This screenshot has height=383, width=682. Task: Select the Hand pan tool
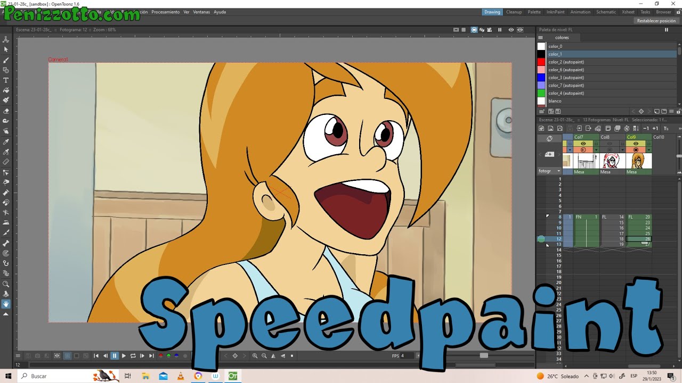(6, 304)
